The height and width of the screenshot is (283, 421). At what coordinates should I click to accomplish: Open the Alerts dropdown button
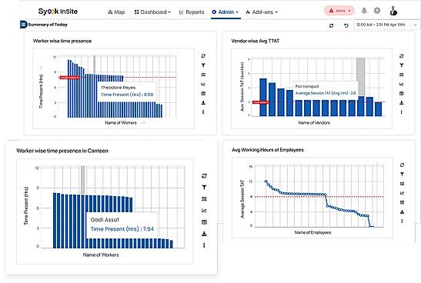[x=339, y=11]
